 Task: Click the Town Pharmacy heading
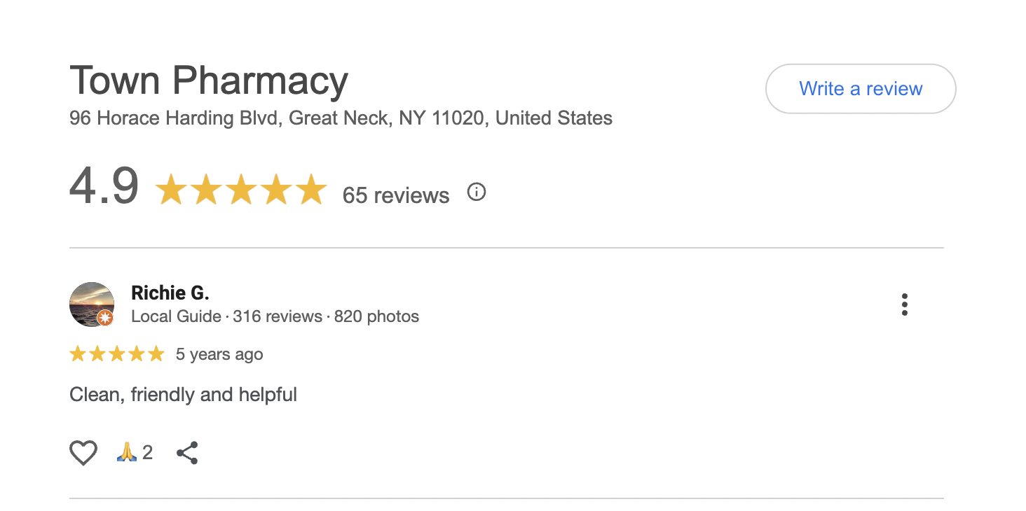coord(209,80)
